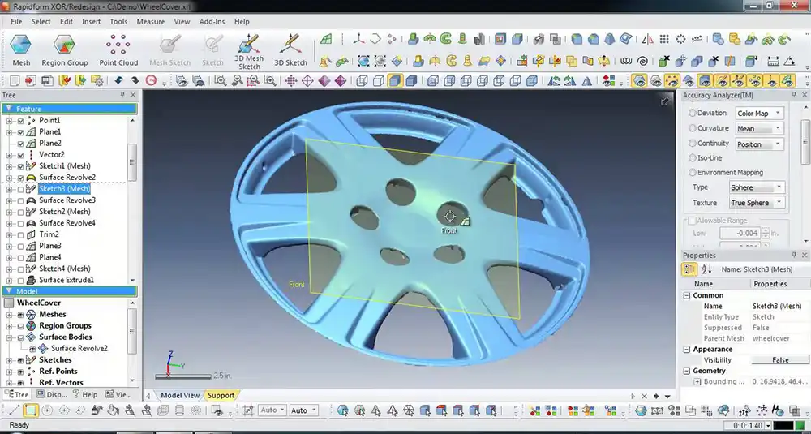The width and height of the screenshot is (811, 434).
Task: Click the save disk icon
Action: click(x=46, y=80)
